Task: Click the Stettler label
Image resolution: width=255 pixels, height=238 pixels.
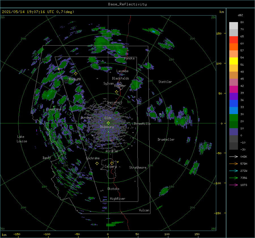Action: click(x=165, y=82)
